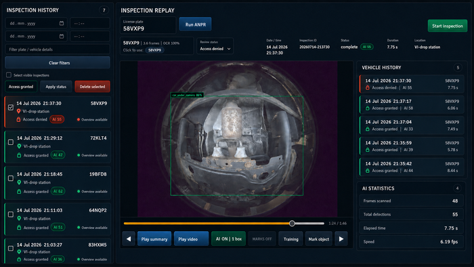Toggle MARKS OFF button
This screenshot has height=267, width=474.
click(262, 239)
